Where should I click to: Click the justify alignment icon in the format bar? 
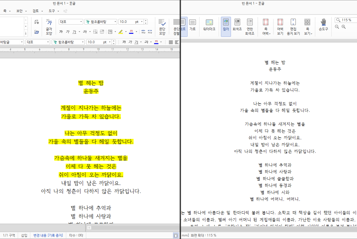tap(171, 42)
